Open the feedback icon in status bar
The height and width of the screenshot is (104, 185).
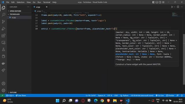177,96
